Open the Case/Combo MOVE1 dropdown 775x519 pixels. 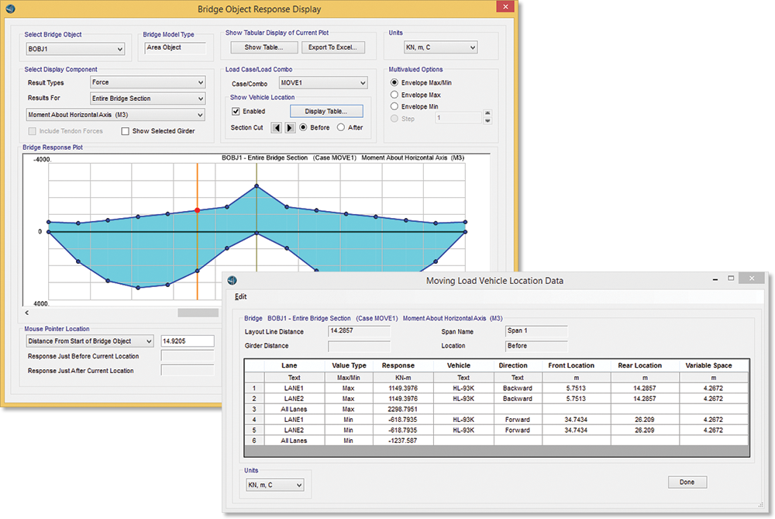point(322,82)
